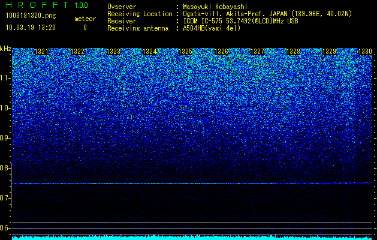This screenshot has height=240, width=377.
Task: Click the kHz axis unit label
Action: [5, 49]
